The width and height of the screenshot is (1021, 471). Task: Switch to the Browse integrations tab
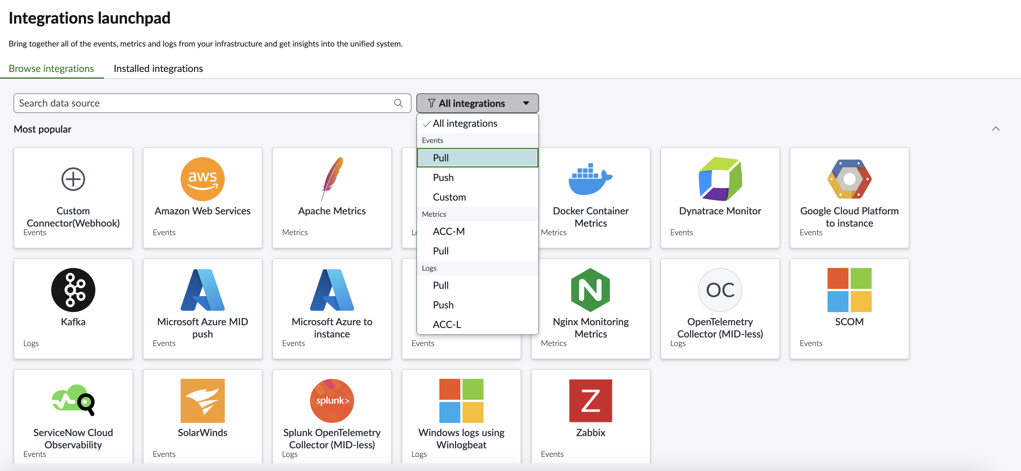point(52,69)
